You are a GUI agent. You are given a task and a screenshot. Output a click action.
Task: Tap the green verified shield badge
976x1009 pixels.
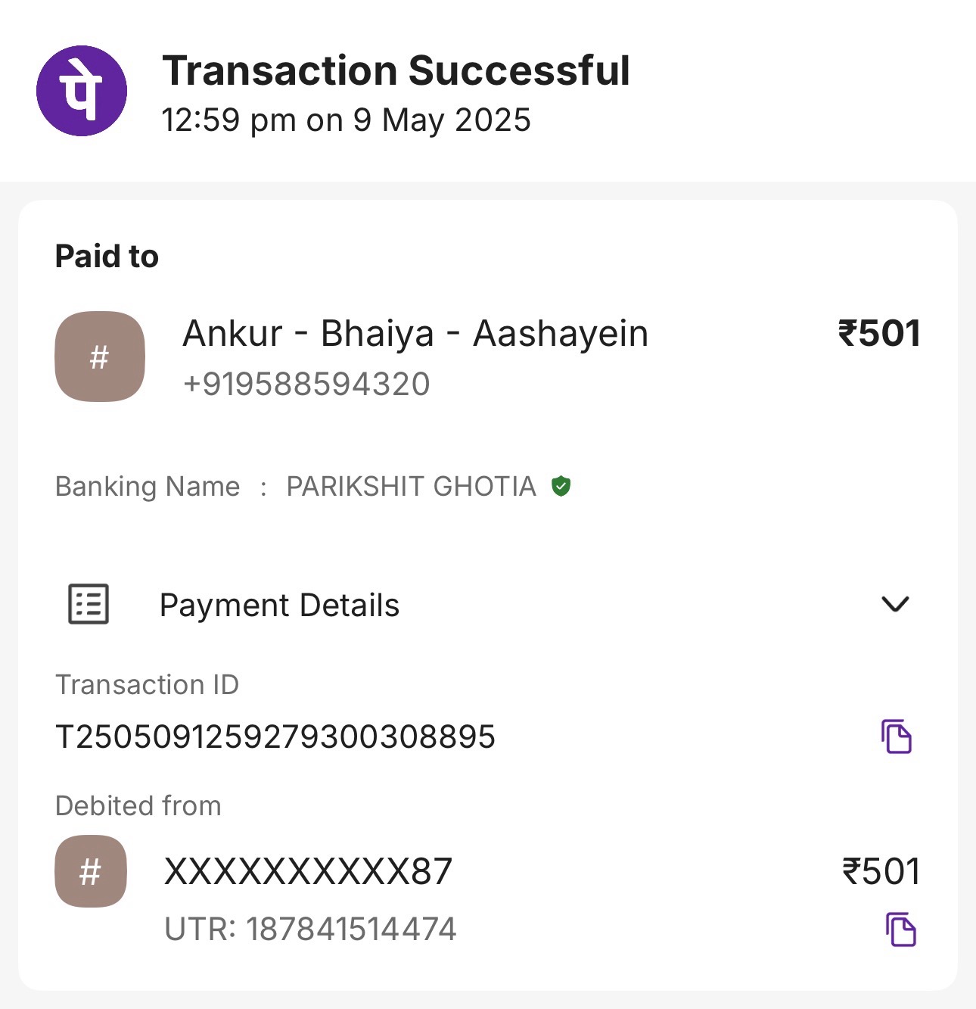(561, 486)
